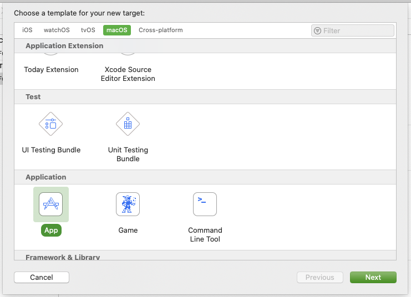Image resolution: width=411 pixels, height=297 pixels.
Task: Open the tvOS platform tab
Action: pyautogui.click(x=88, y=30)
